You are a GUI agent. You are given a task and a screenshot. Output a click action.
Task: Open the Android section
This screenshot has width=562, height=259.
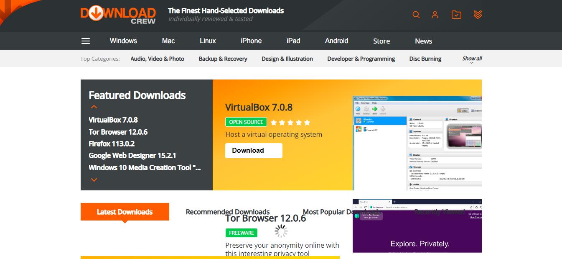pos(337,41)
